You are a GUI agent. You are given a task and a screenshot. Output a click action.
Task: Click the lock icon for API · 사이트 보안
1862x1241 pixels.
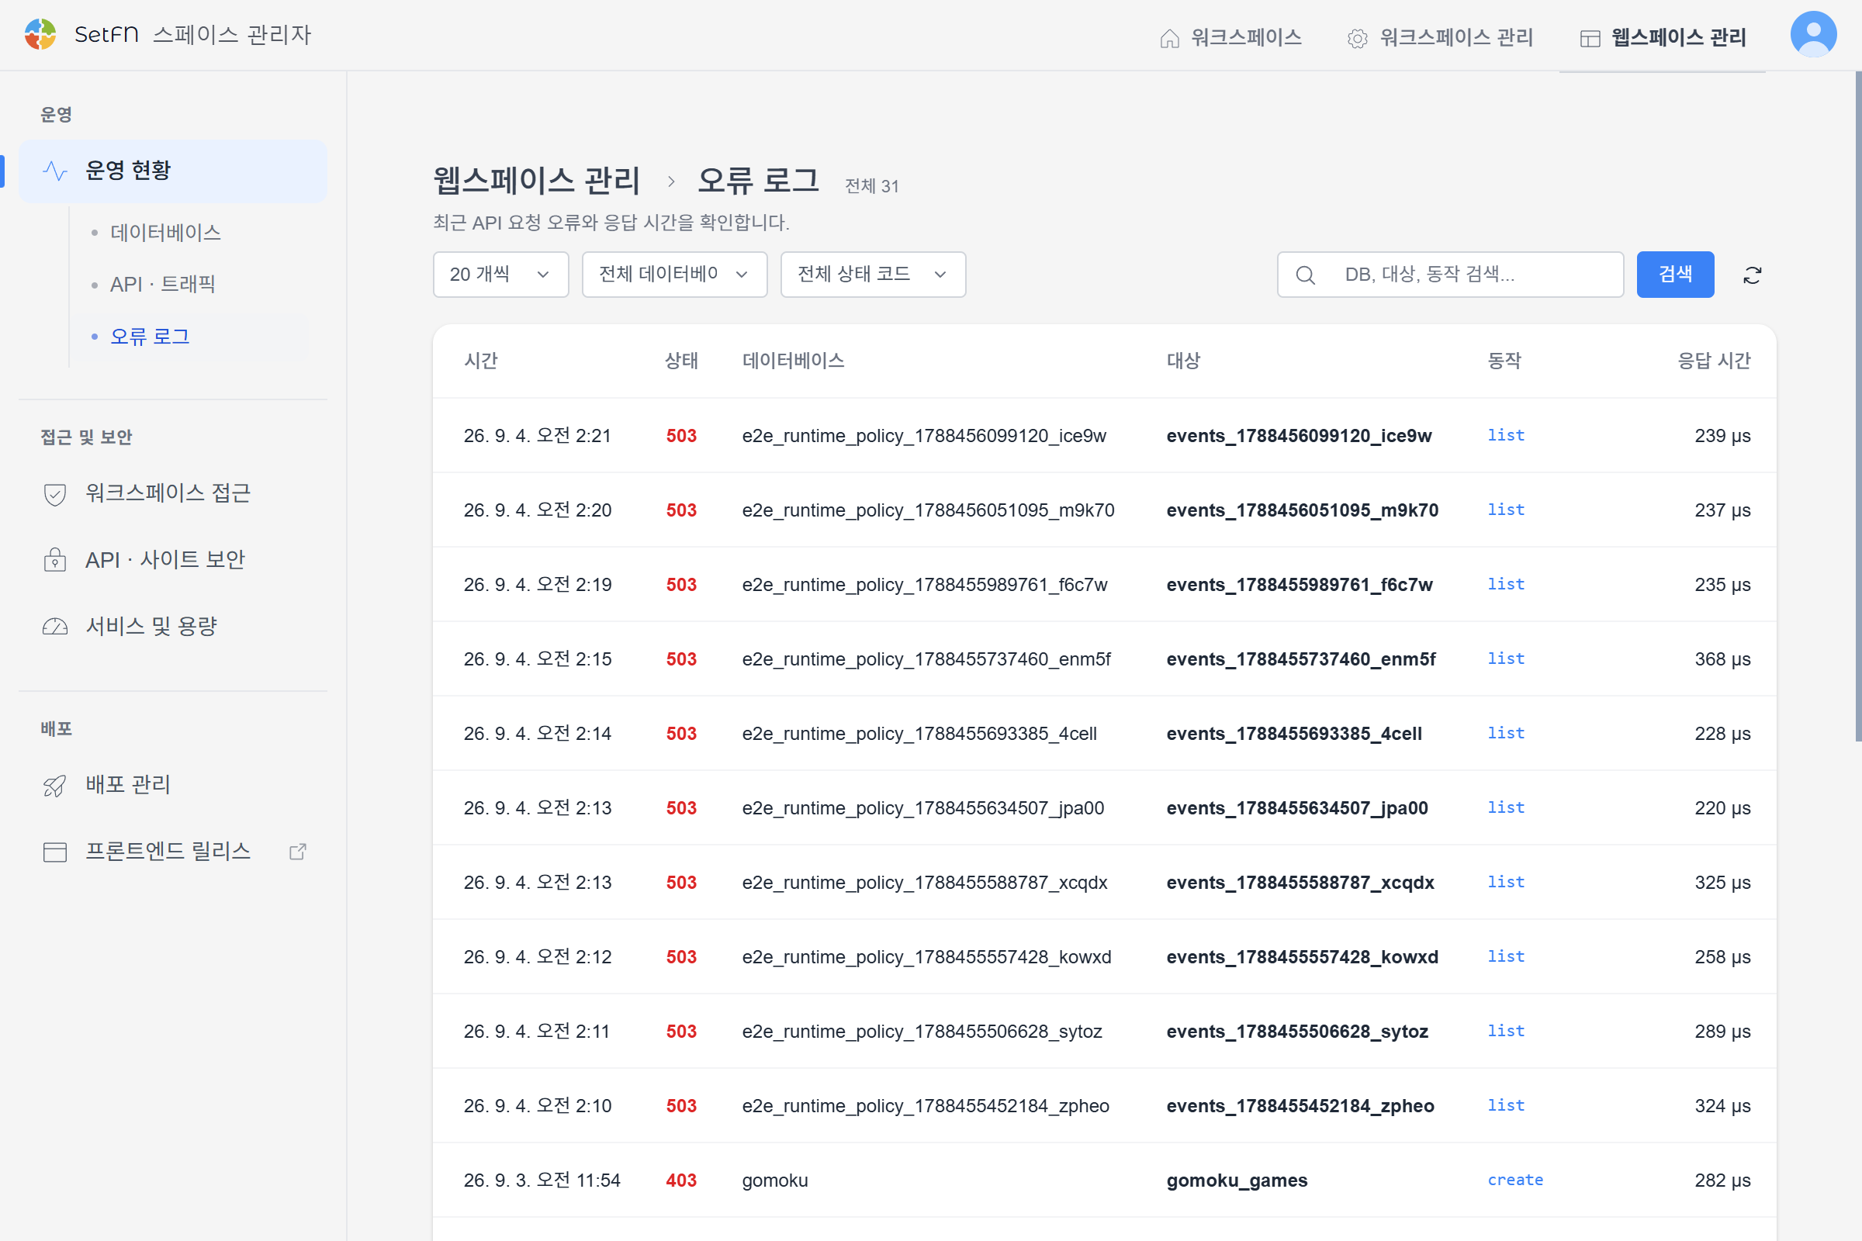pyautogui.click(x=54, y=559)
